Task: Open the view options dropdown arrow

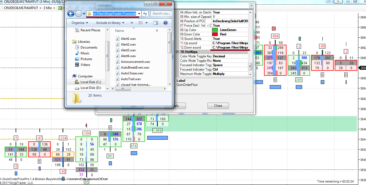Action: coord(146,23)
